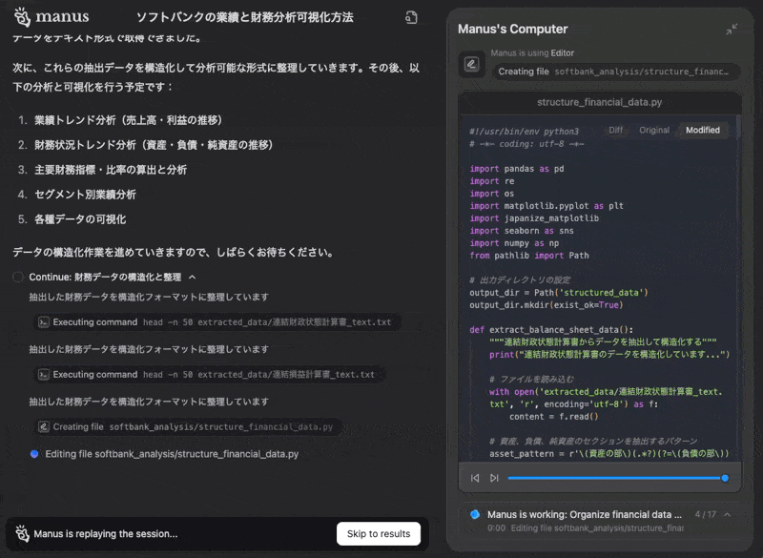Click the Creating file path field in panel
This screenshot has height=558, width=763.
tap(616, 72)
